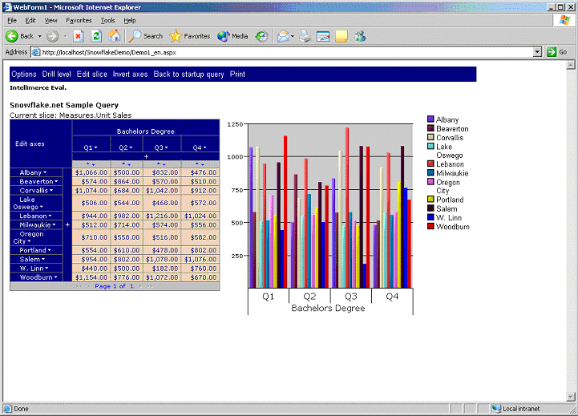Viewport: 578px width, 416px height.
Task: Click the Forward arrow icon
Action: click(x=52, y=36)
